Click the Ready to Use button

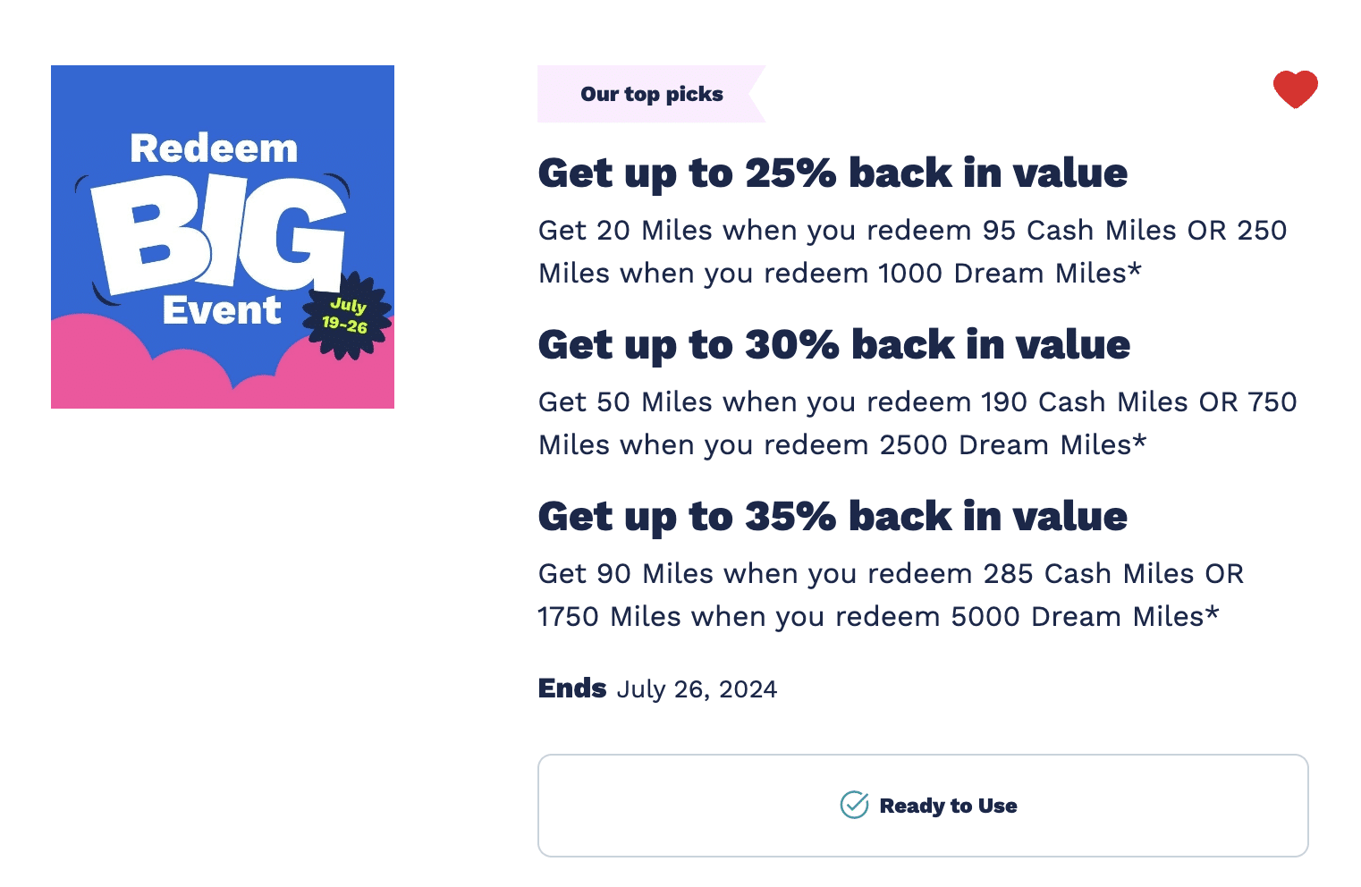point(922,805)
